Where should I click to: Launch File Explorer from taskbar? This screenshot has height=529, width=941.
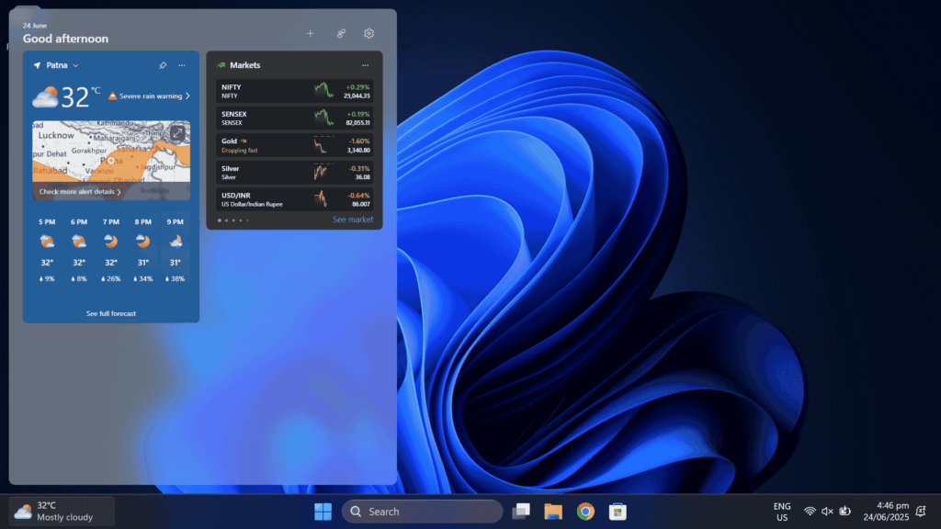click(553, 512)
